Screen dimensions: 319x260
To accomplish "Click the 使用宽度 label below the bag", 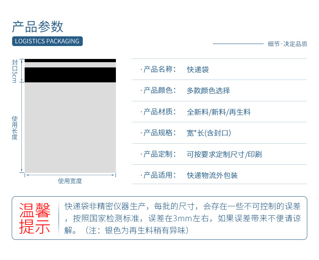I will coord(70,181).
